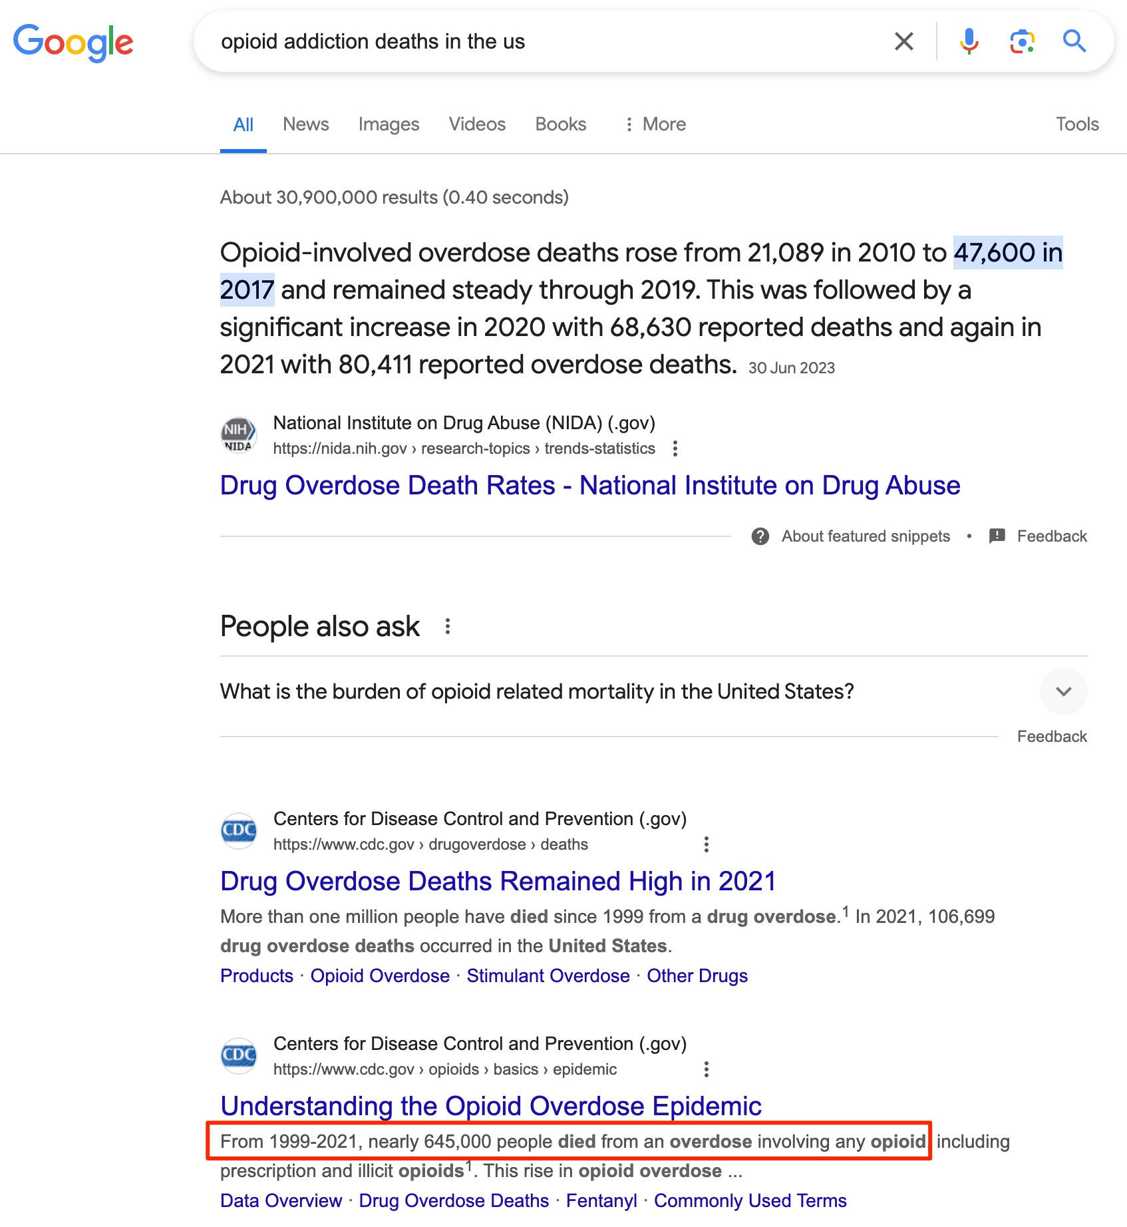Open the More search filters dropdown
This screenshot has height=1227, width=1127.
pos(655,124)
